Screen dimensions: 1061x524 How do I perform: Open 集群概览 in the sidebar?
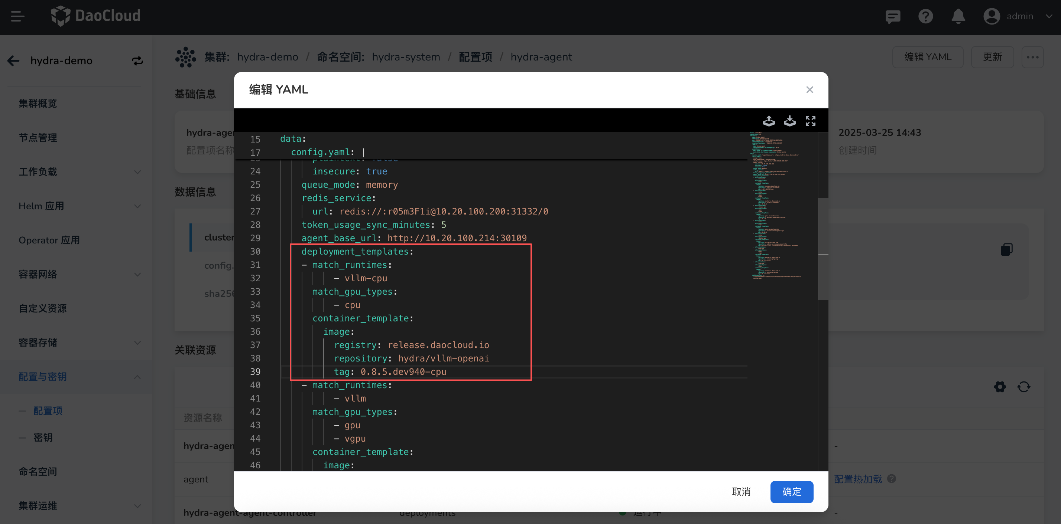tap(38, 104)
